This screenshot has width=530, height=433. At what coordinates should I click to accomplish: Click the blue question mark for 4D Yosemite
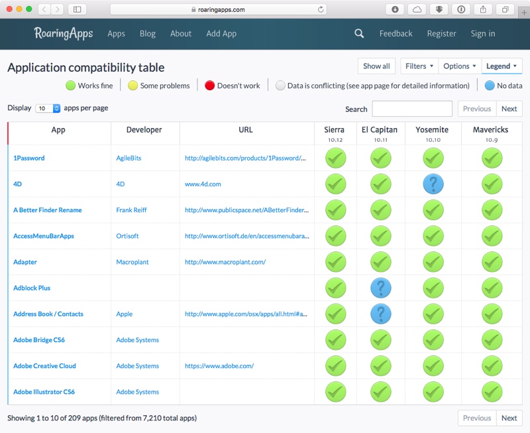(x=433, y=184)
